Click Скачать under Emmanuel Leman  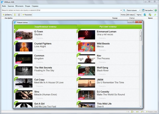click(x=102, y=38)
